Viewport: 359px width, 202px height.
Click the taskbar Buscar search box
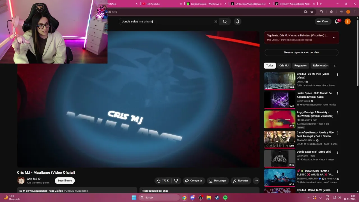click(159, 198)
